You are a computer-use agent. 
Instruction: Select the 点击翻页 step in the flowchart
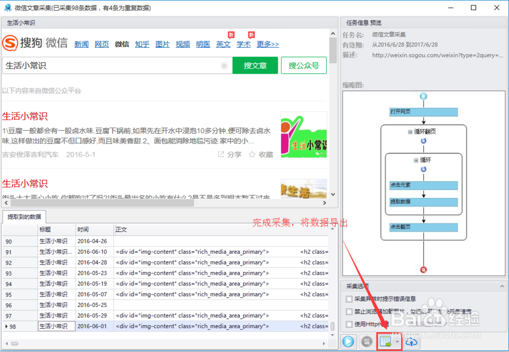[x=423, y=227]
